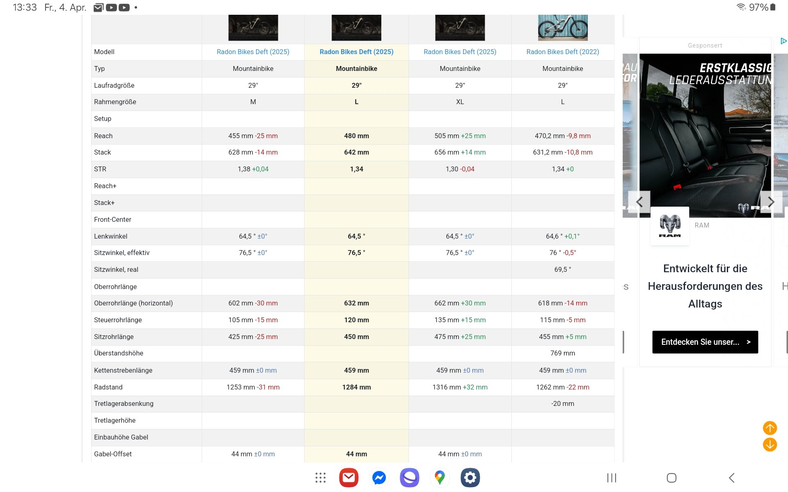The width and height of the screenshot is (788, 492).
Task: Click the RAM leather interior ad image
Action: click(705, 135)
